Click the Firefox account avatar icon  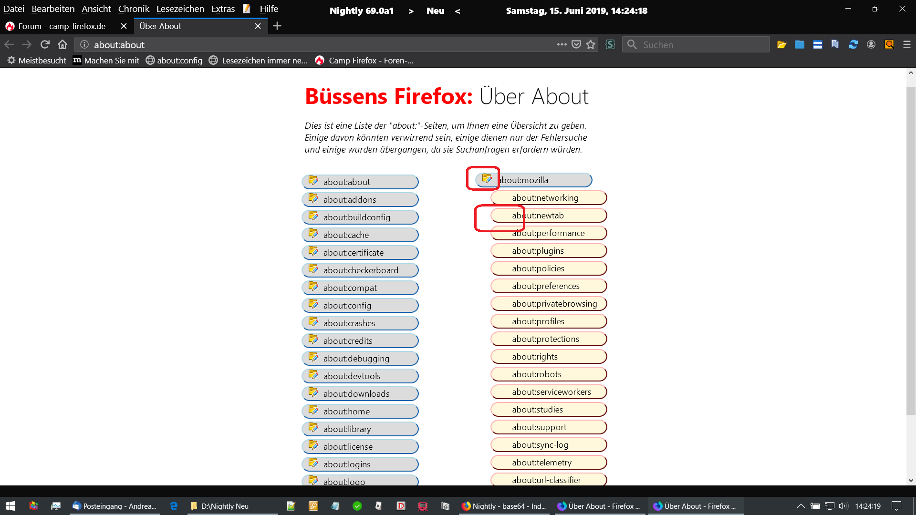point(871,44)
